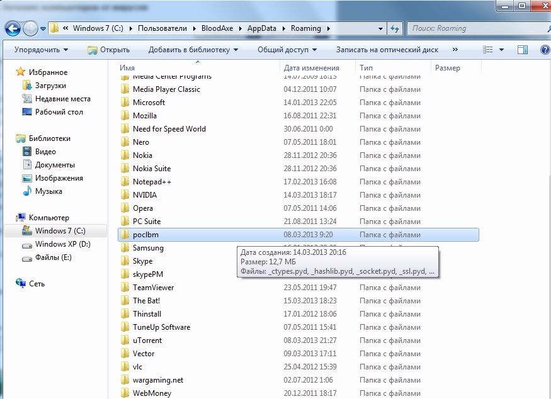Select the 'Need for Speed World' folder name

point(169,129)
